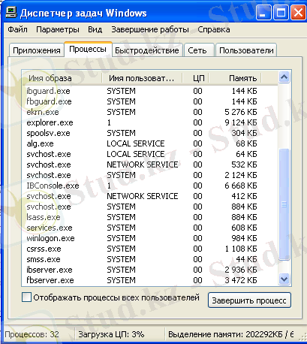
Task: Select the alg.exe process
Action: (x=150, y=143)
